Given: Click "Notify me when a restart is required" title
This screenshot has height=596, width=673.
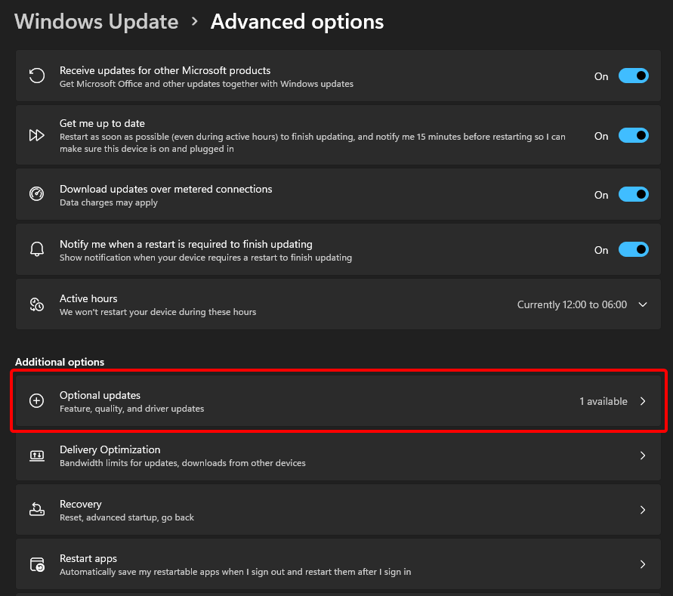Looking at the screenshot, I should click(x=186, y=244).
